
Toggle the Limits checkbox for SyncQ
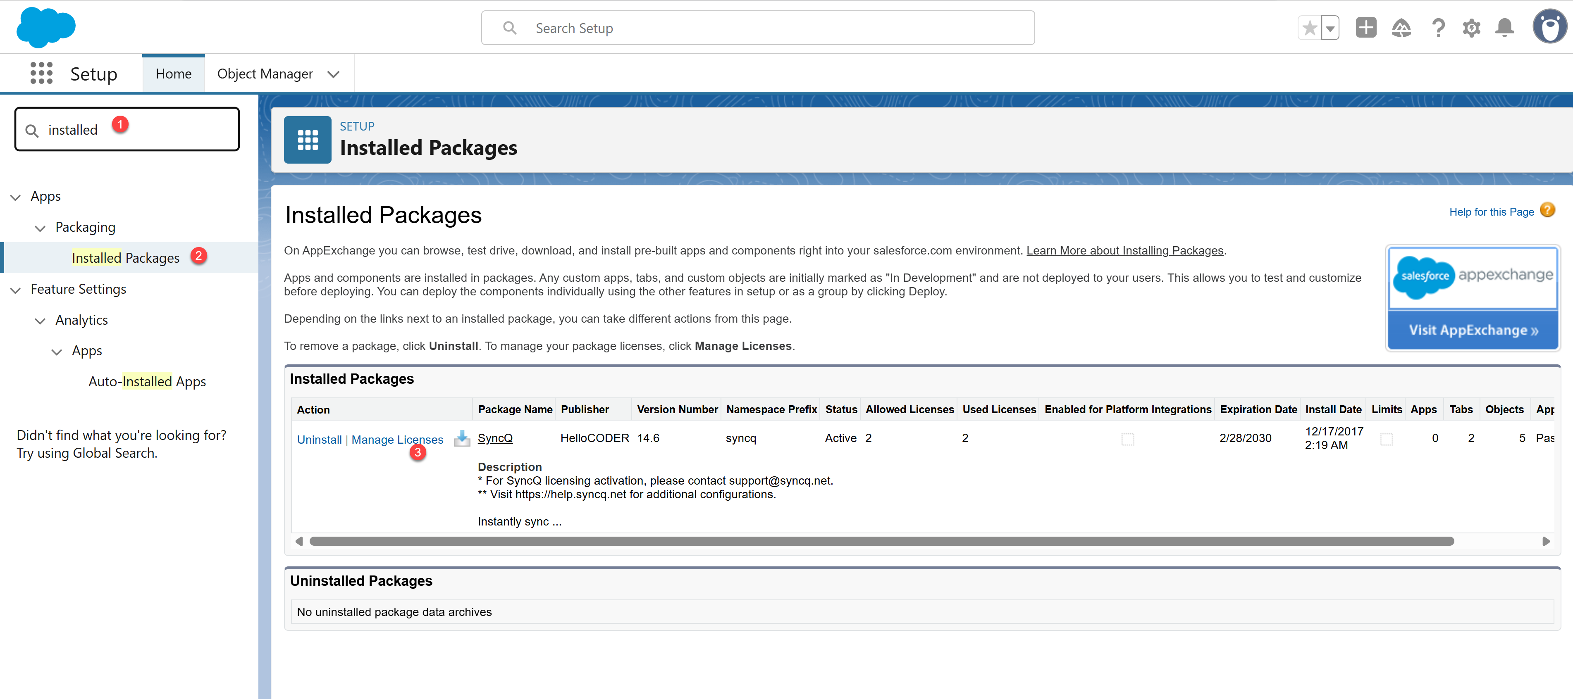pos(1387,439)
